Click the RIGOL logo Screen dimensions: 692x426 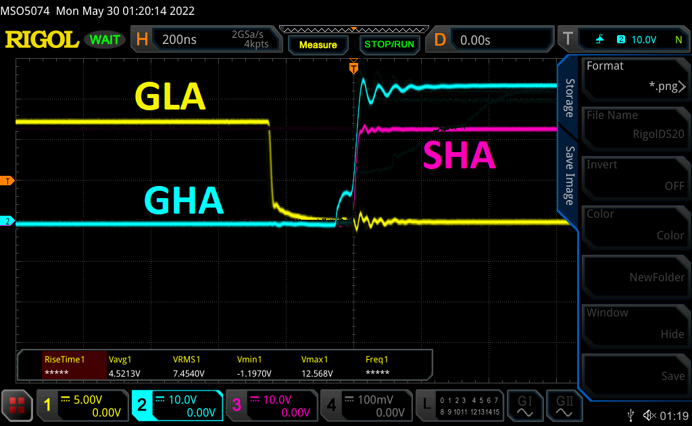point(42,40)
